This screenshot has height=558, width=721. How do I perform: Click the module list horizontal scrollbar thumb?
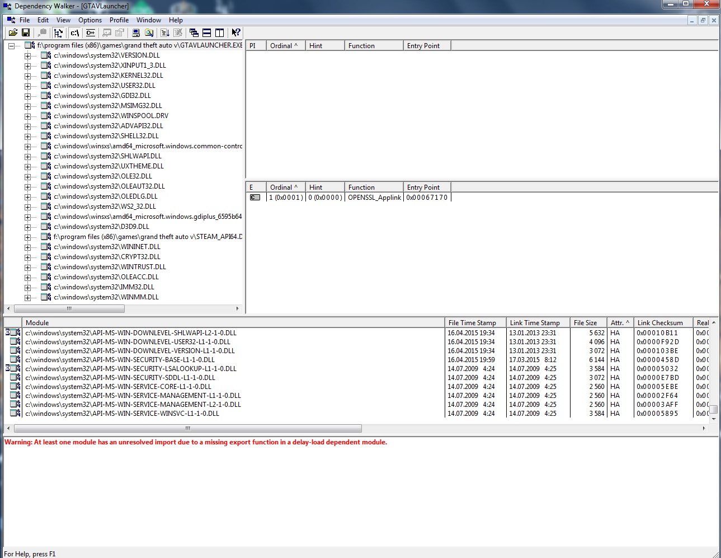tap(187, 429)
